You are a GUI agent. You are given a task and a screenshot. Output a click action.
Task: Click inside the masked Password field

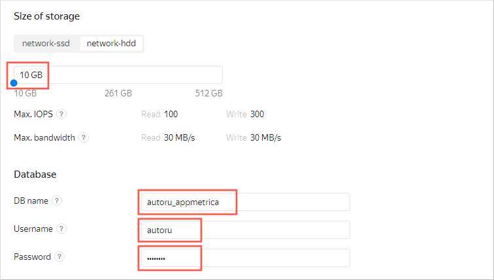tap(244, 259)
